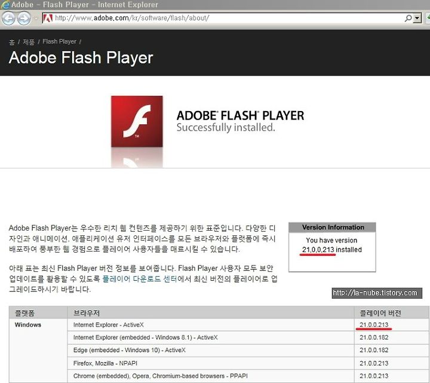
Task: Click the Version Information box header
Action: coord(332,228)
